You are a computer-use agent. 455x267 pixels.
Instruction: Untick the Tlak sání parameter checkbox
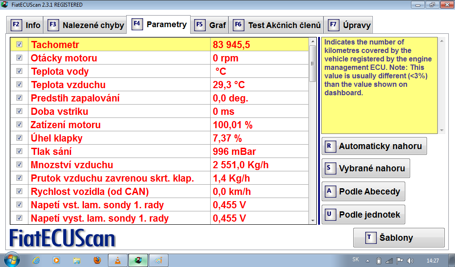click(x=19, y=151)
